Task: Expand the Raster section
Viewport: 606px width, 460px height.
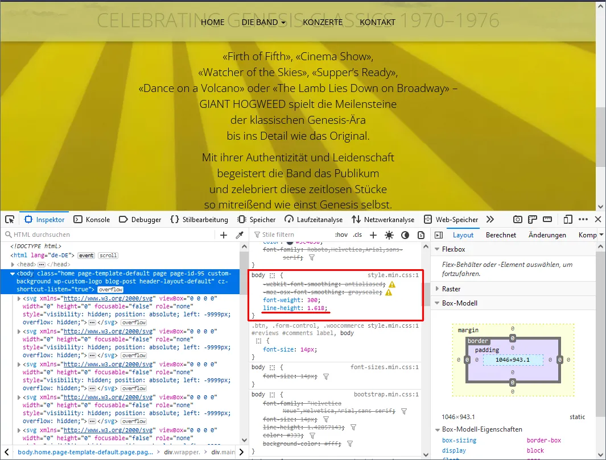Action: coord(437,289)
